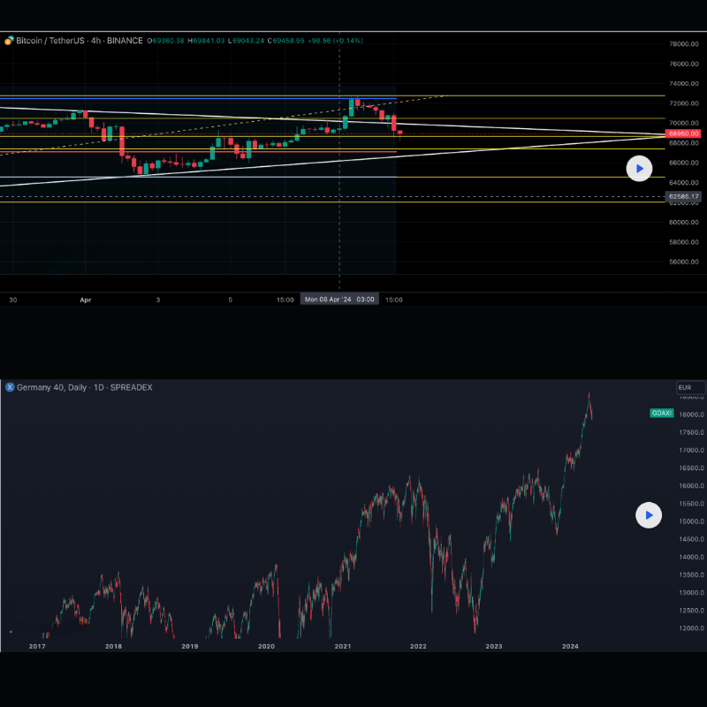Click the 2017 year label on the time axis
Image resolution: width=707 pixels, height=707 pixels.
coord(37,646)
